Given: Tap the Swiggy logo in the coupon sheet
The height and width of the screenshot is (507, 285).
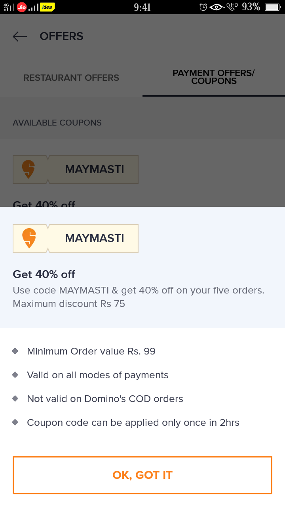Looking at the screenshot, I should [29, 238].
